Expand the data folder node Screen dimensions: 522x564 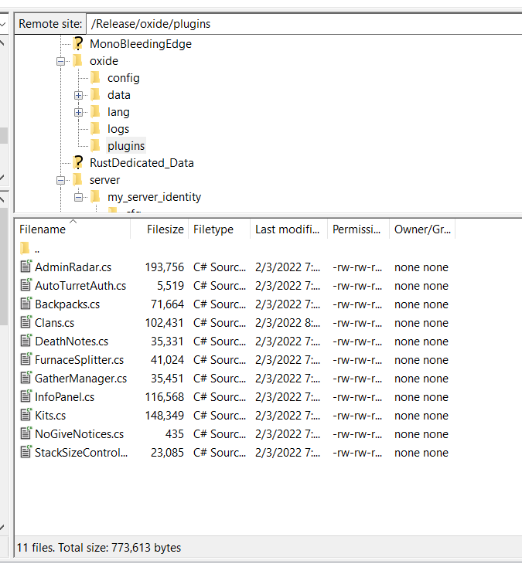click(x=78, y=95)
